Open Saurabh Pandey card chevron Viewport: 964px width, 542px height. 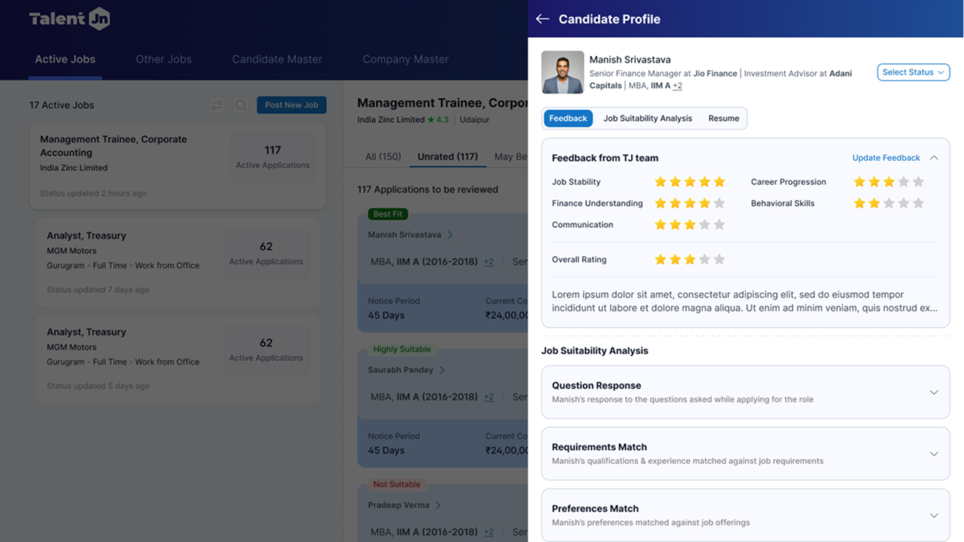click(x=442, y=370)
